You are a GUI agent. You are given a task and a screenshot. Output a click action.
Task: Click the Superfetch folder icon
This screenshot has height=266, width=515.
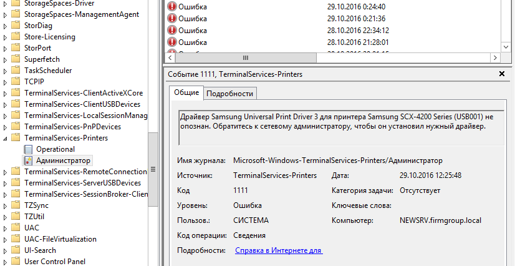(16, 59)
